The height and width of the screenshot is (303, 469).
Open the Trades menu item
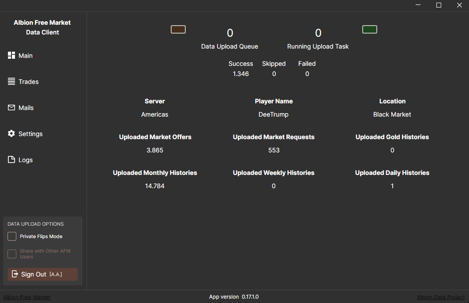point(29,82)
